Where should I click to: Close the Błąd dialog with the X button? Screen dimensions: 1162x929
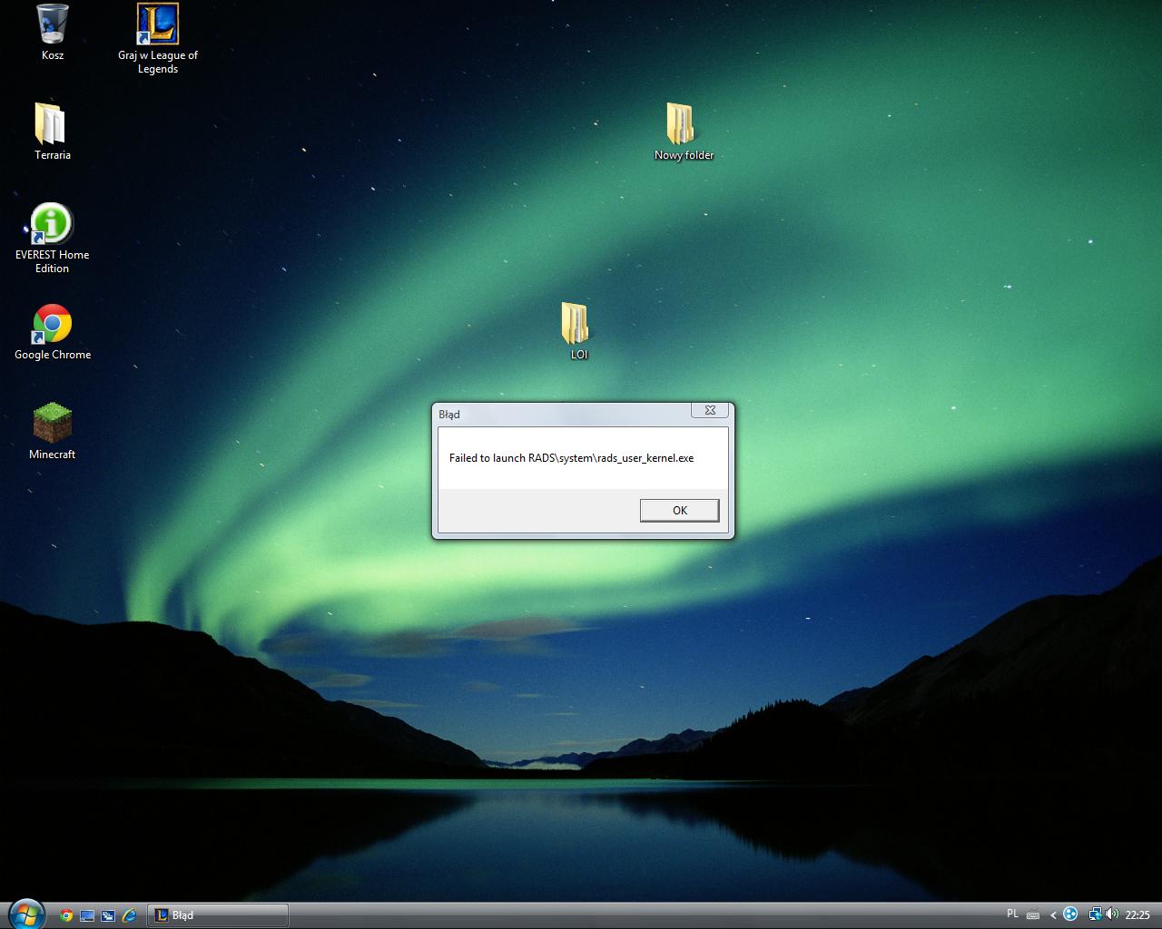(710, 410)
